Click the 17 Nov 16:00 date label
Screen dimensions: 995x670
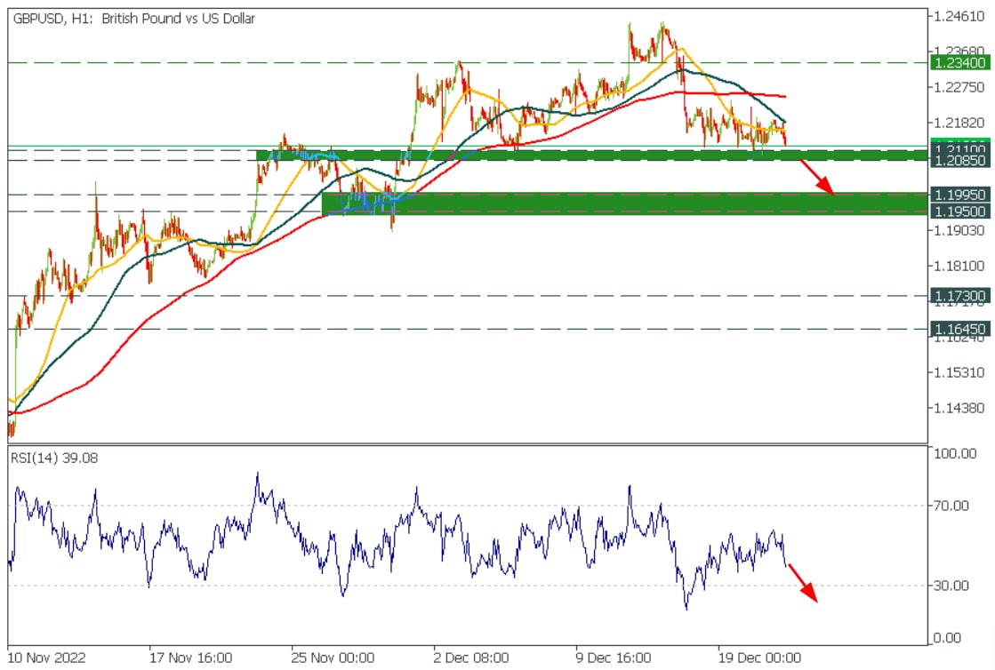point(190,658)
